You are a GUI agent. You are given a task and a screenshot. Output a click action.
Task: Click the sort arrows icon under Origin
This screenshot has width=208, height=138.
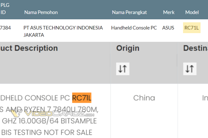pos(123,69)
